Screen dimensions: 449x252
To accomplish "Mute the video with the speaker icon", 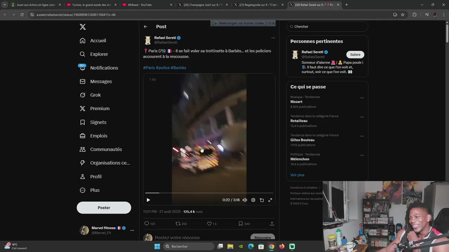I will 245,200.
